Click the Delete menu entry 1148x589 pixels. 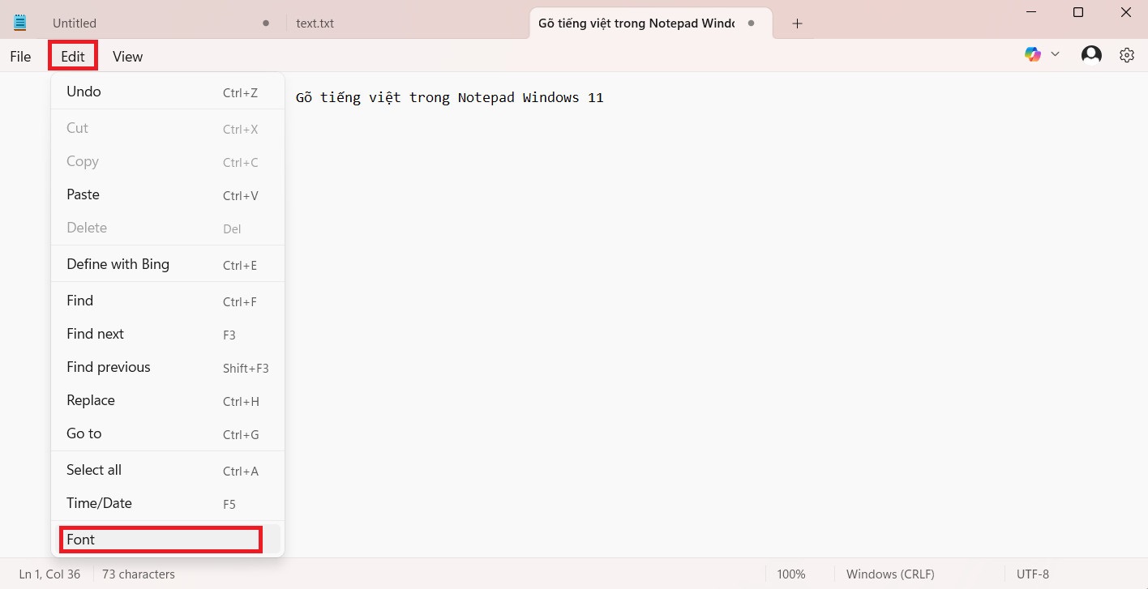pyautogui.click(x=168, y=228)
